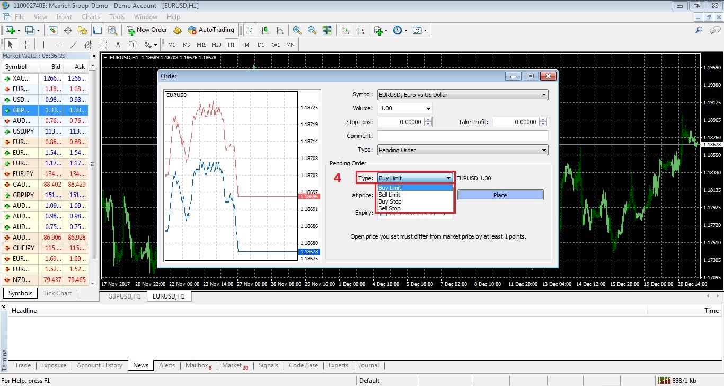Open the Charts menu

[91, 17]
